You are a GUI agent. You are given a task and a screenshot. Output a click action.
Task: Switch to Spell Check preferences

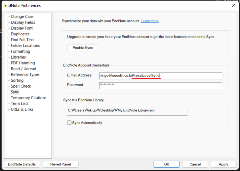[21, 86]
